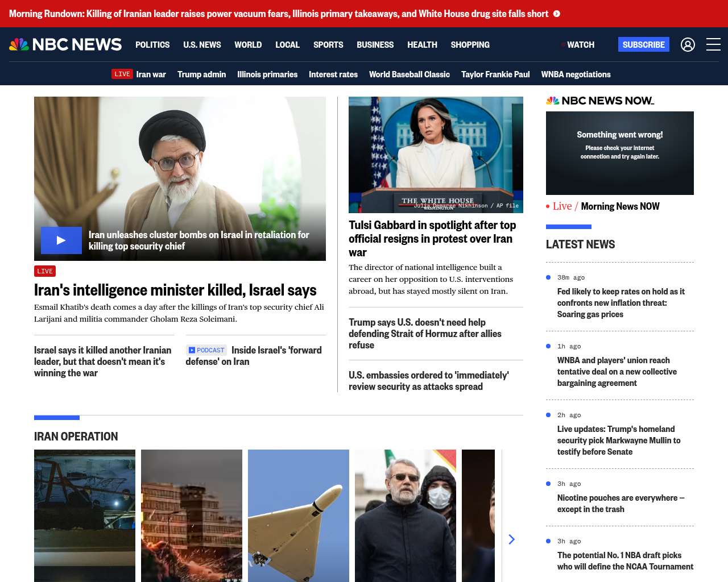728x582 pixels.
Task: Open the user account profile icon
Action: coord(688,44)
